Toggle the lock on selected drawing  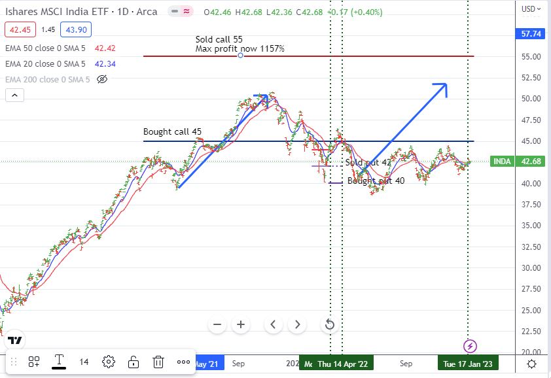(133, 362)
